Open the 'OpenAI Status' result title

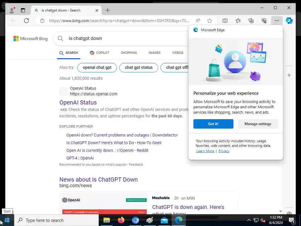78,102
